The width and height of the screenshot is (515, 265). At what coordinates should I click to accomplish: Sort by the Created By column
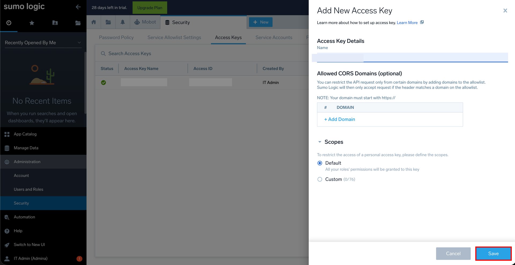[x=273, y=69]
